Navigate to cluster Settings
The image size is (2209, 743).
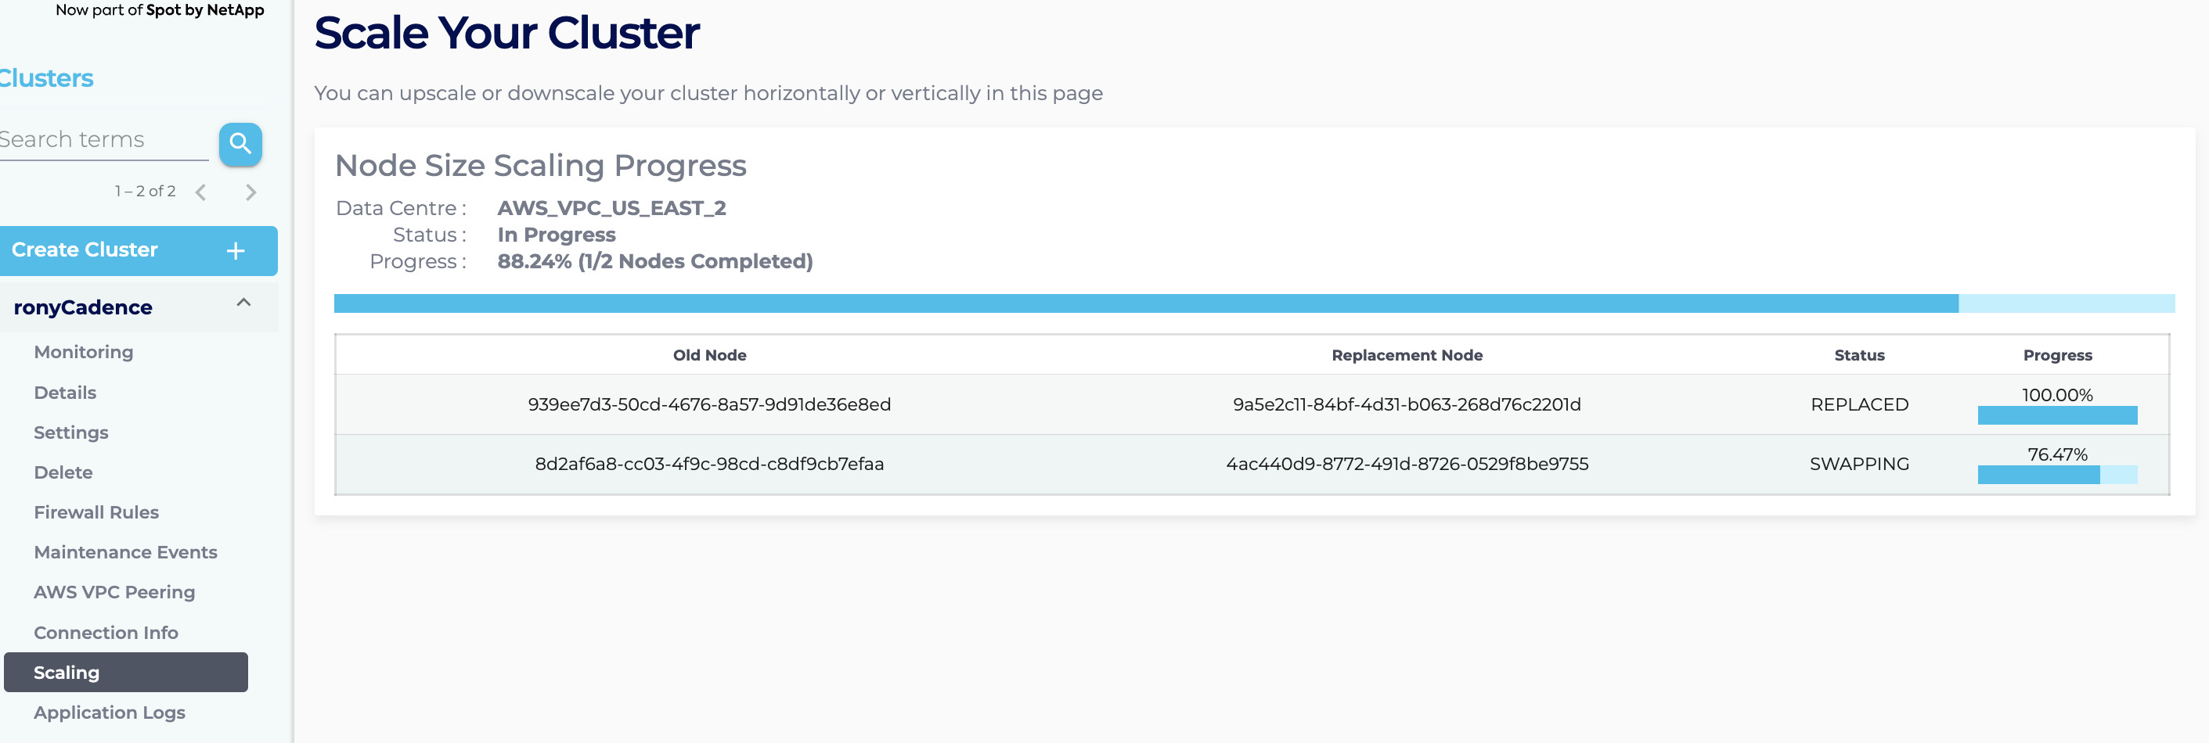pos(71,433)
